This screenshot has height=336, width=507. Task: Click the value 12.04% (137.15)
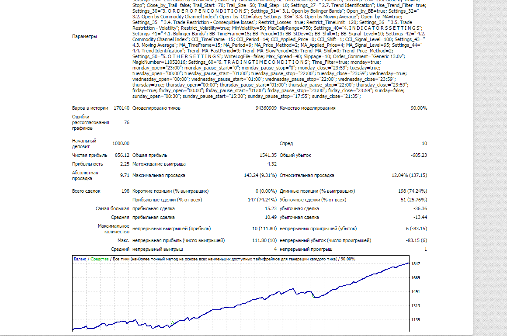410,175
